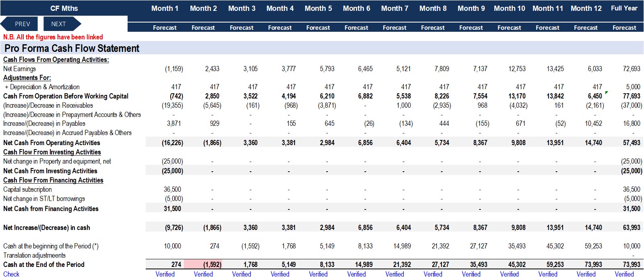Select the Full Year column header
The height and width of the screenshot is (279, 644).
point(624,8)
